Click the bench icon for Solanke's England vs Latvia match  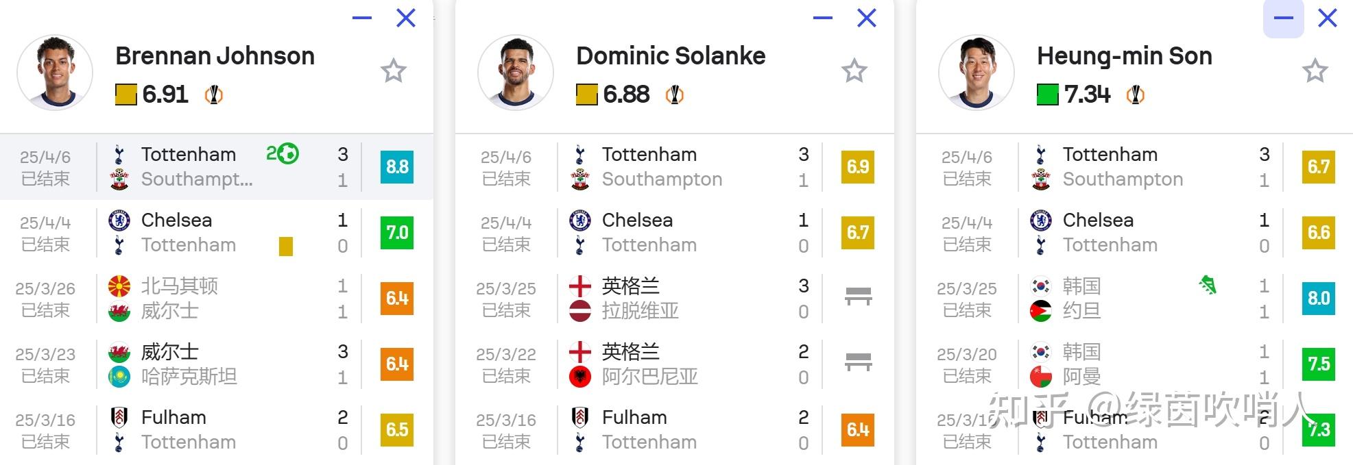pyautogui.click(x=859, y=297)
